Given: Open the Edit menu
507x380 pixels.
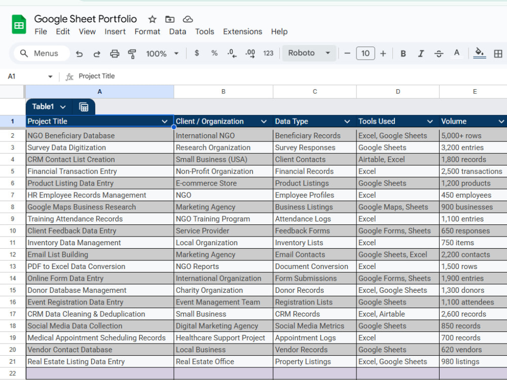Looking at the screenshot, I should tap(63, 31).
